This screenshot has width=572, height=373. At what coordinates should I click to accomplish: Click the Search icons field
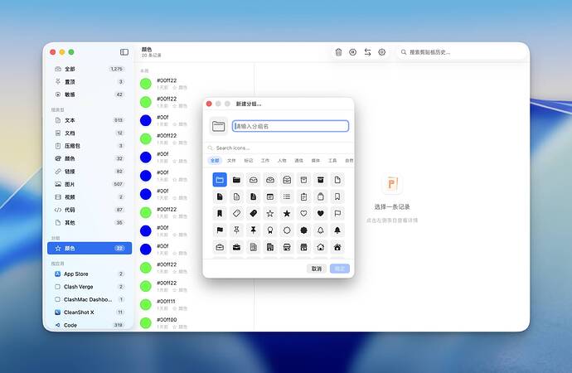click(x=279, y=148)
